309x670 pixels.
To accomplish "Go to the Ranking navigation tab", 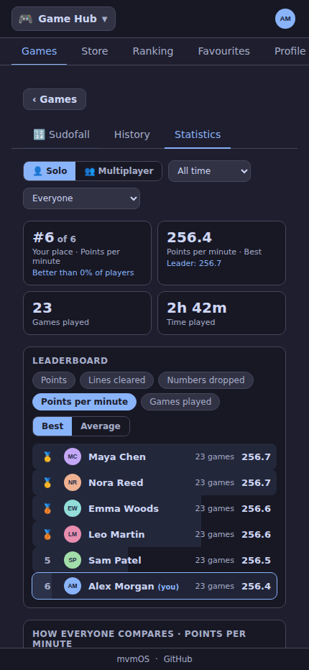I will point(153,51).
